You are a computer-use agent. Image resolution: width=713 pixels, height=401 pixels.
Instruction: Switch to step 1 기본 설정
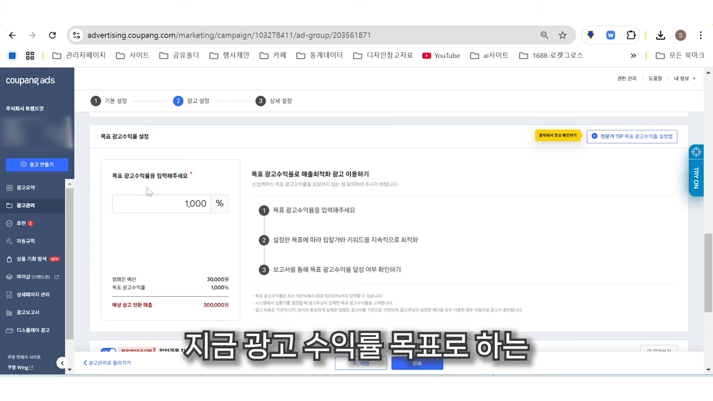pos(109,101)
